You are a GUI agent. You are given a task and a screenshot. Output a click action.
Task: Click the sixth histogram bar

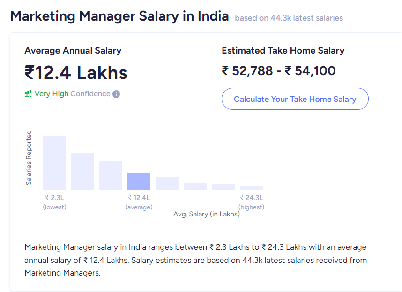coord(195,186)
